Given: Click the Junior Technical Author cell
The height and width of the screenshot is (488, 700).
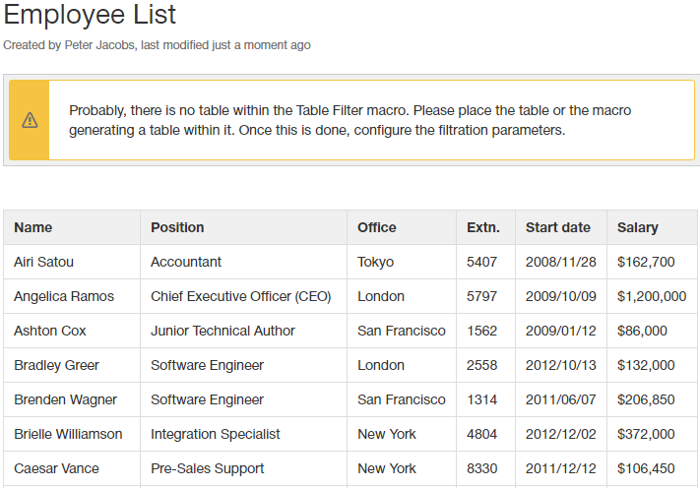Looking at the screenshot, I should (223, 331).
